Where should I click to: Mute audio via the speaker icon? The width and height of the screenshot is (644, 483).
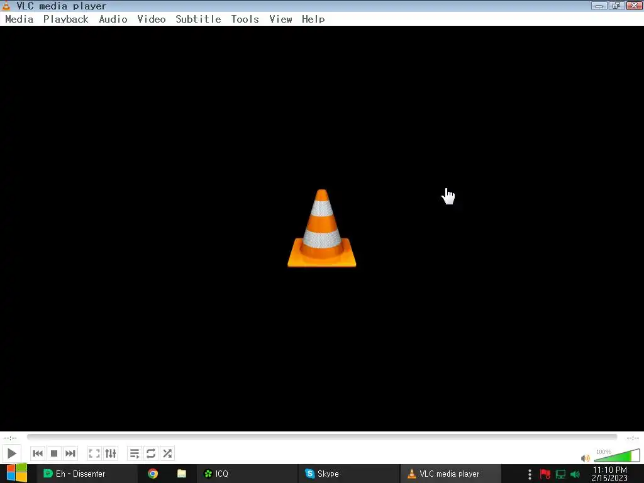586,458
